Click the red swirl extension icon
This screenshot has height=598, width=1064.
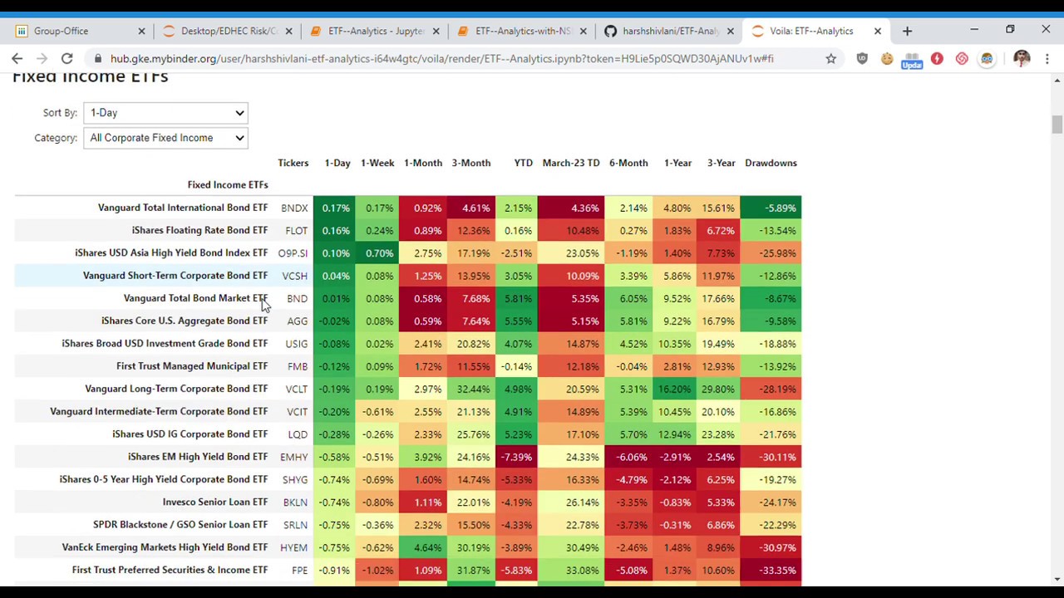[962, 58]
